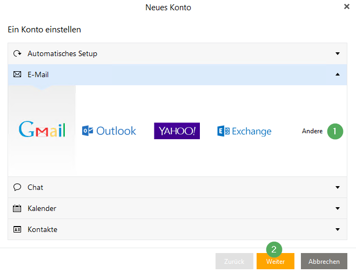Close the Neues Konto dialog

click(x=347, y=6)
